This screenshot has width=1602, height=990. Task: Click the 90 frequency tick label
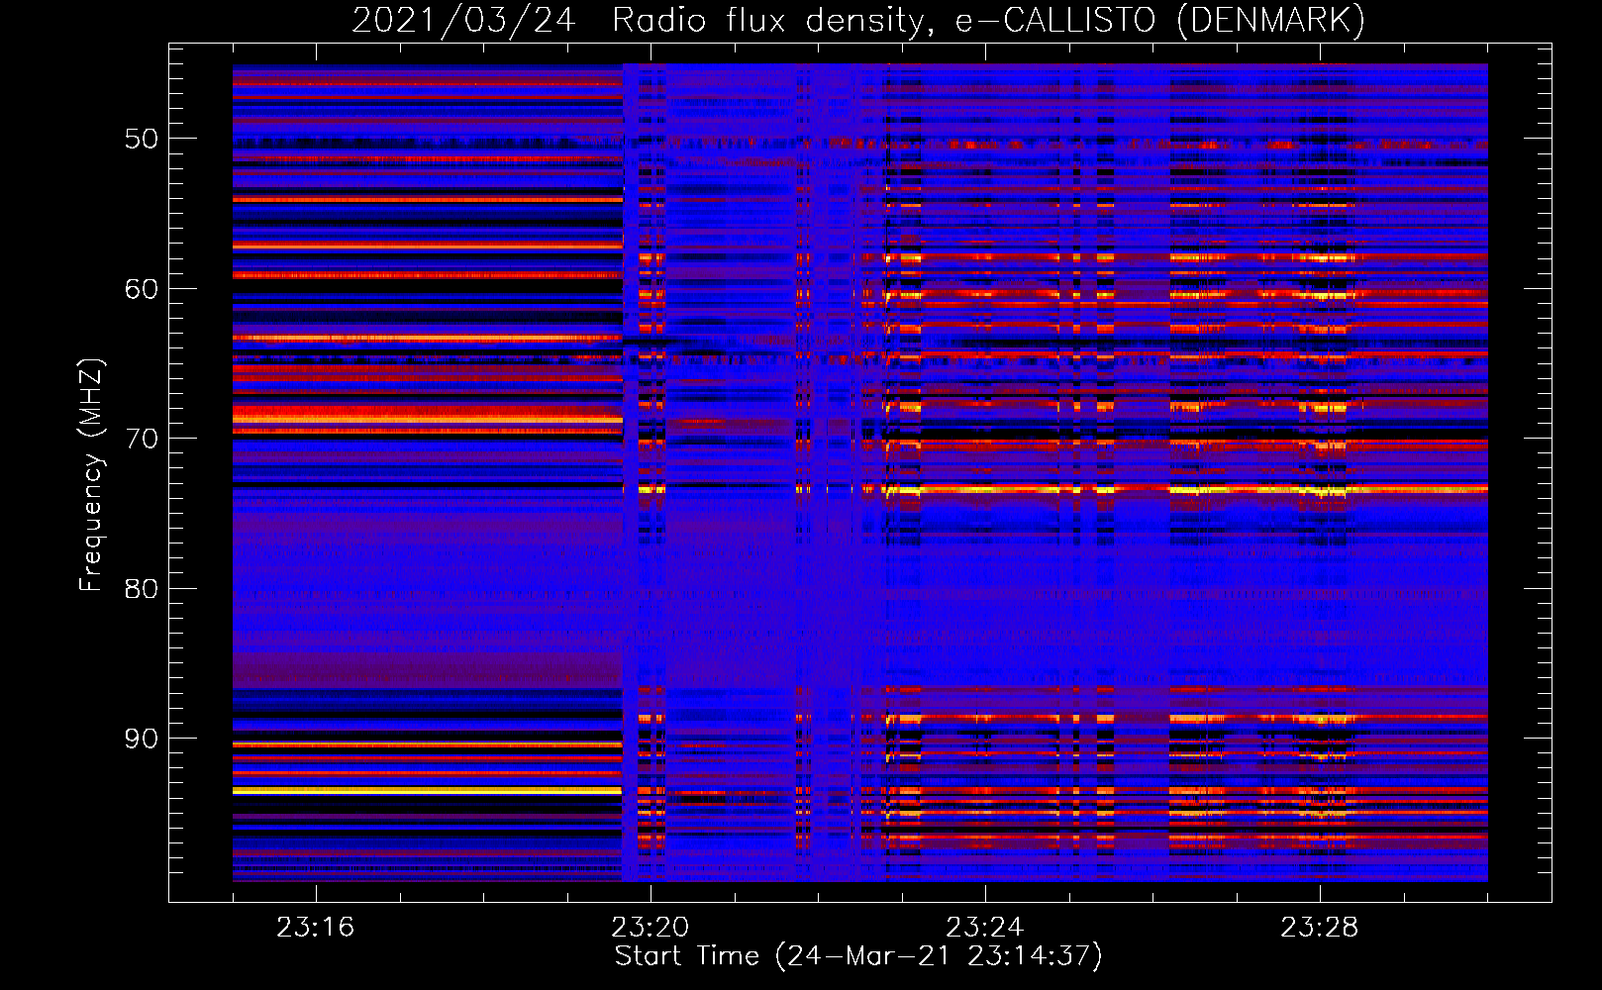coord(142,739)
